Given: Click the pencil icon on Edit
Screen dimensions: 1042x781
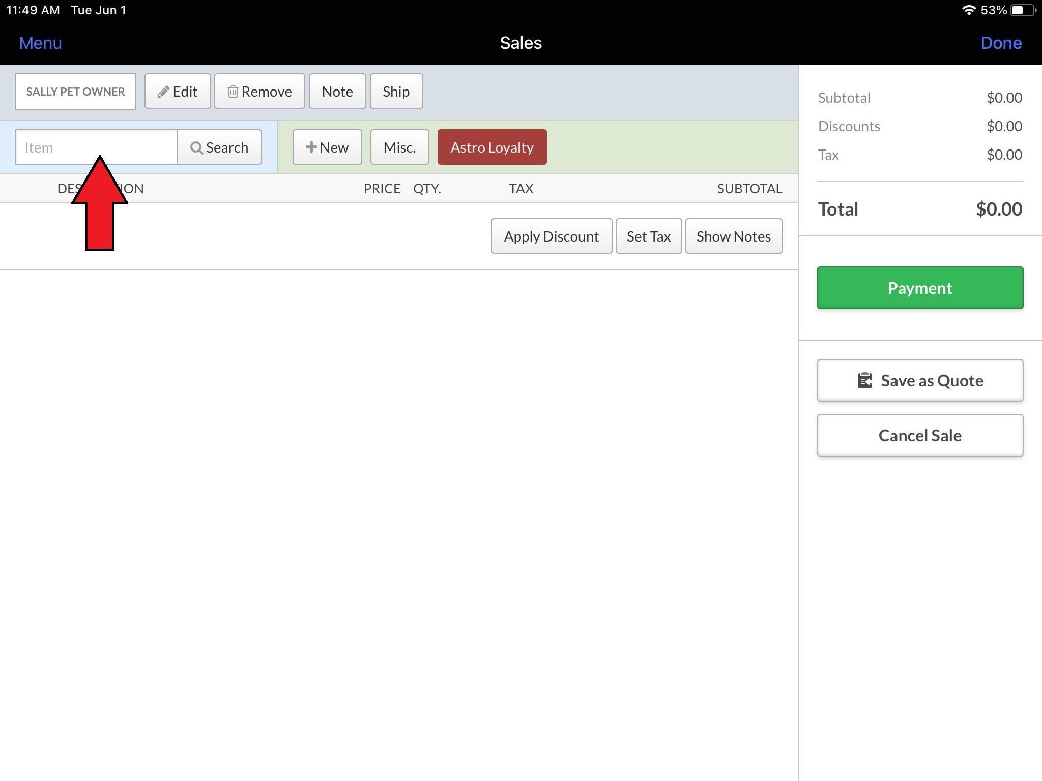Looking at the screenshot, I should tap(163, 92).
